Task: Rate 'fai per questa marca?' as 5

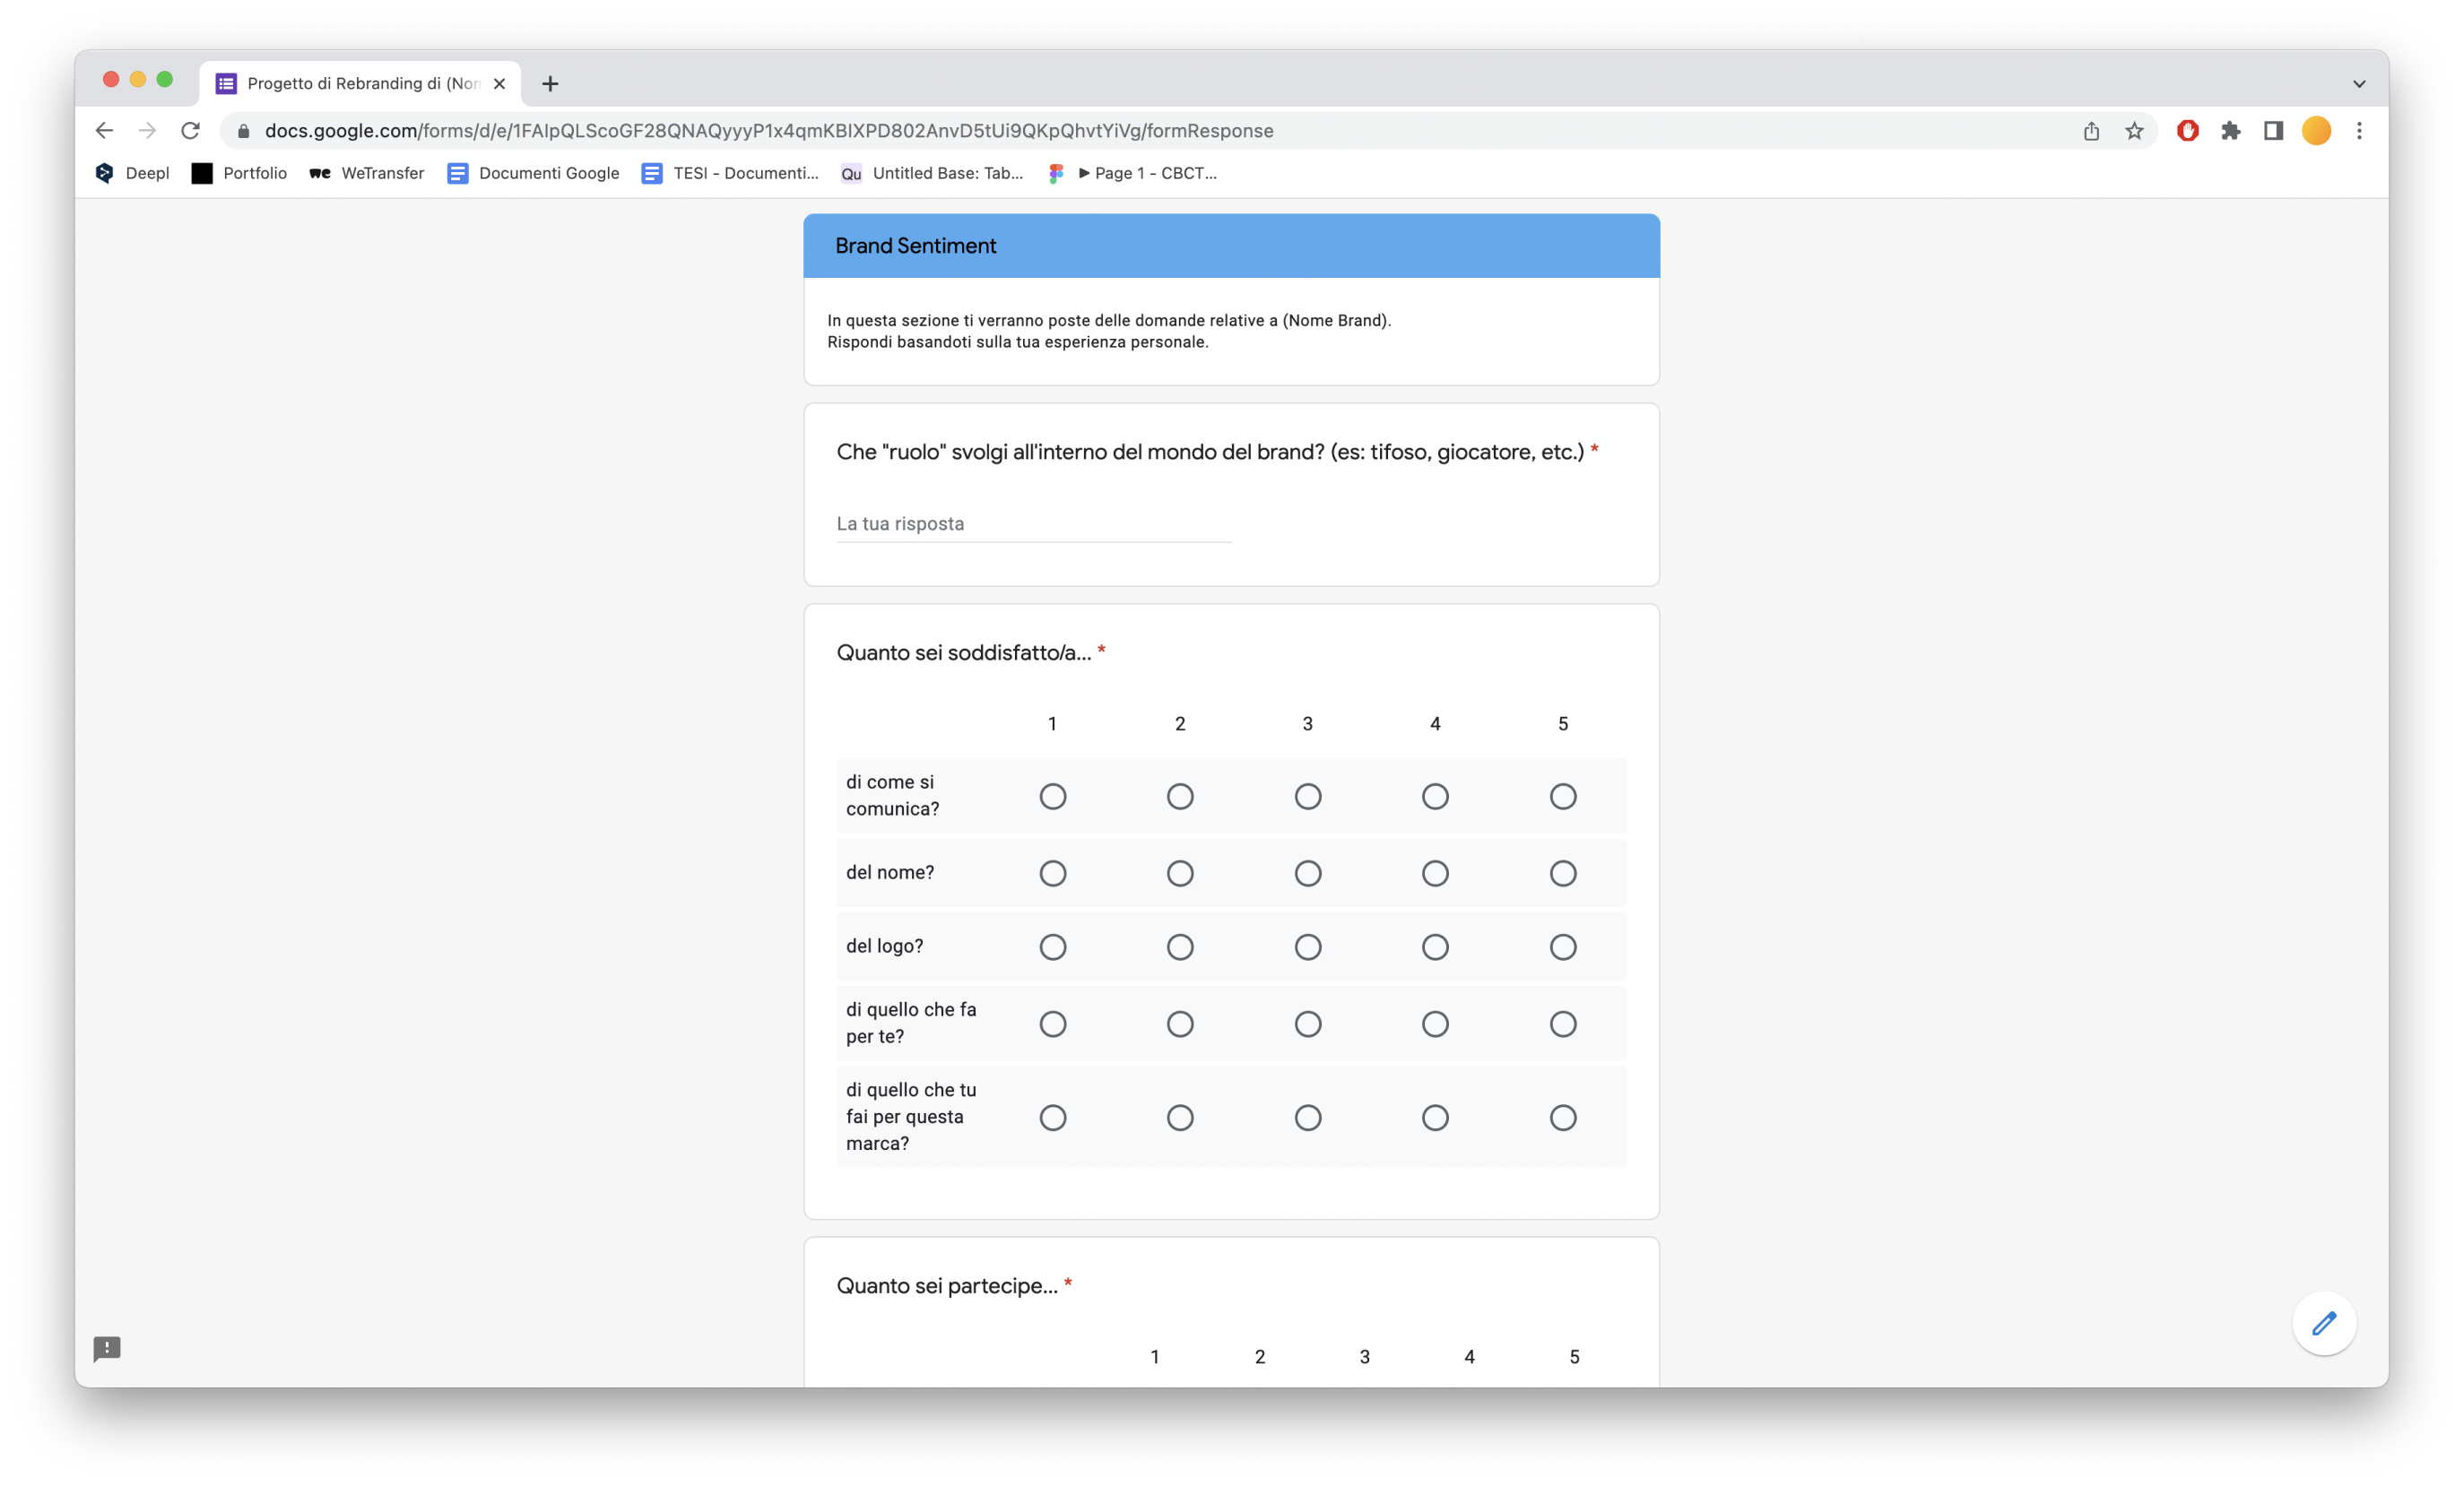Action: click(x=1562, y=1118)
